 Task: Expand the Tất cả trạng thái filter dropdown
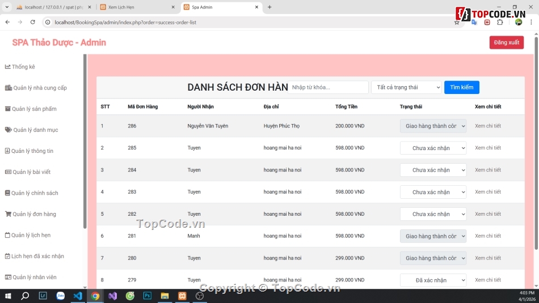pyautogui.click(x=406, y=87)
